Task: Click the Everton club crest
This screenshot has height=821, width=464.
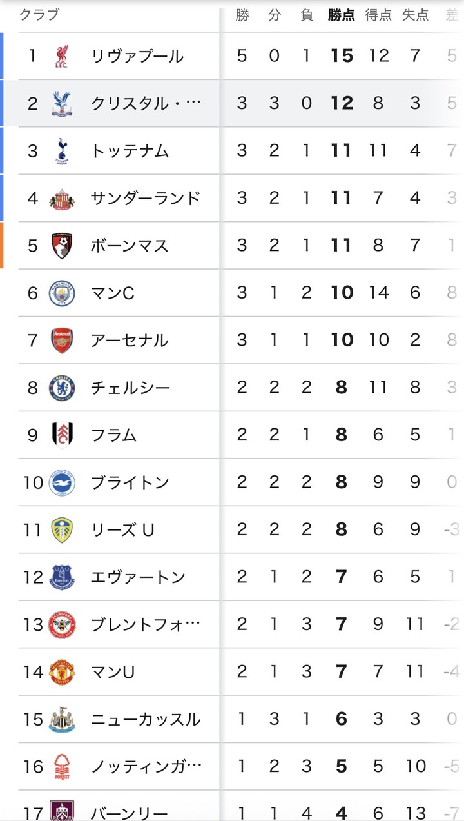Action: click(x=62, y=577)
